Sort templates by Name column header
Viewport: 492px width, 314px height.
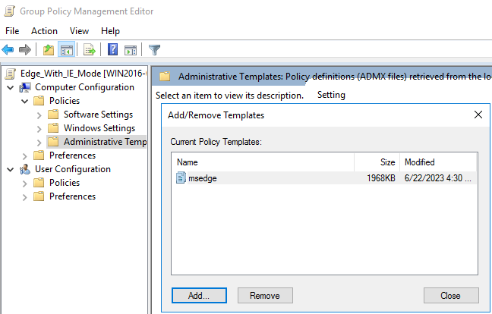click(263, 162)
